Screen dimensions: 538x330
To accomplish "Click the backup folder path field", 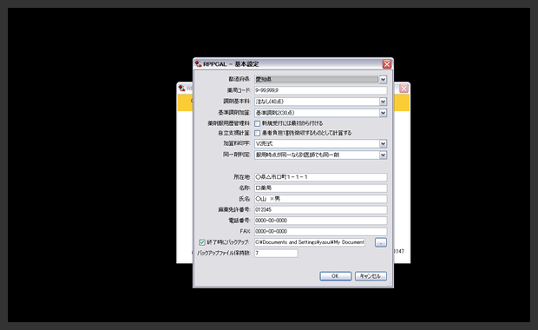I will [310, 242].
